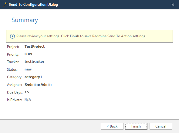The width and height of the screenshot is (179, 133).
Task: Click the LOW priority value
Action: (28, 54)
